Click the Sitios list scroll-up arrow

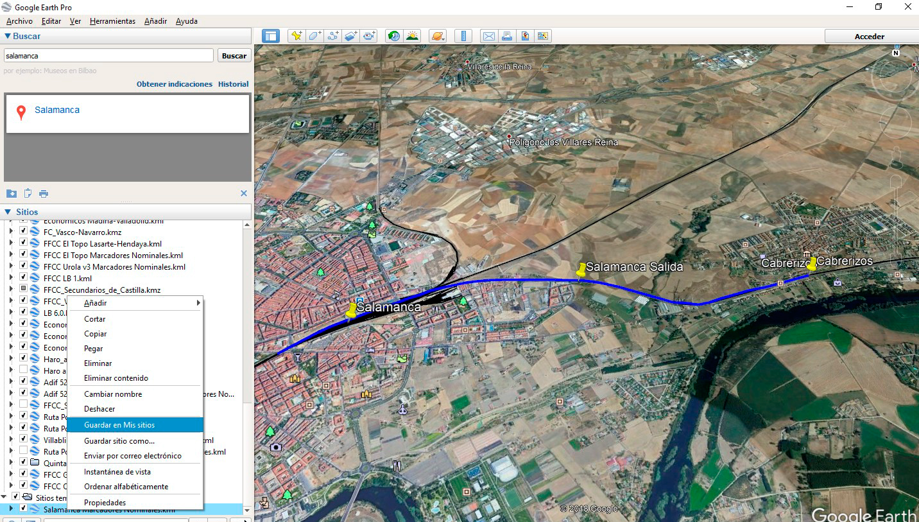click(x=247, y=223)
